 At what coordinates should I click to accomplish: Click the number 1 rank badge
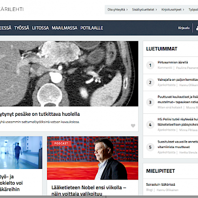coord(150,65)
